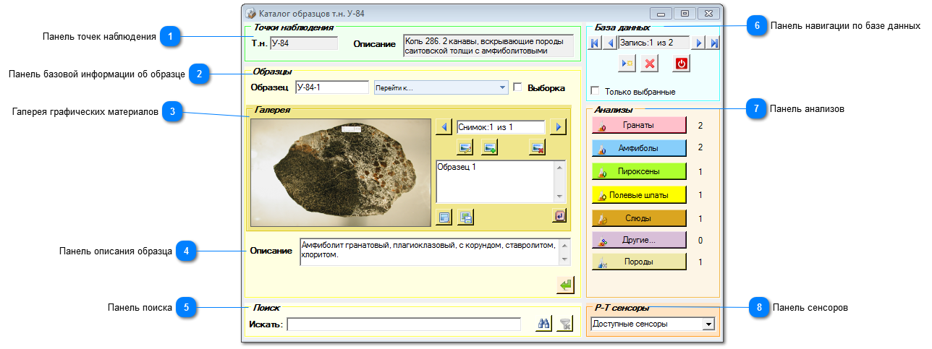Go to the first database record

pyautogui.click(x=595, y=43)
